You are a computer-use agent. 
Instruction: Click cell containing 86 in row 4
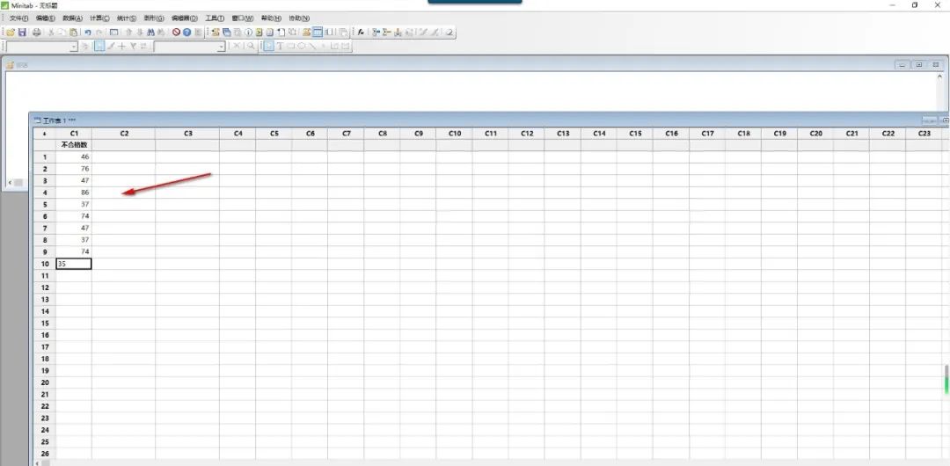click(74, 193)
